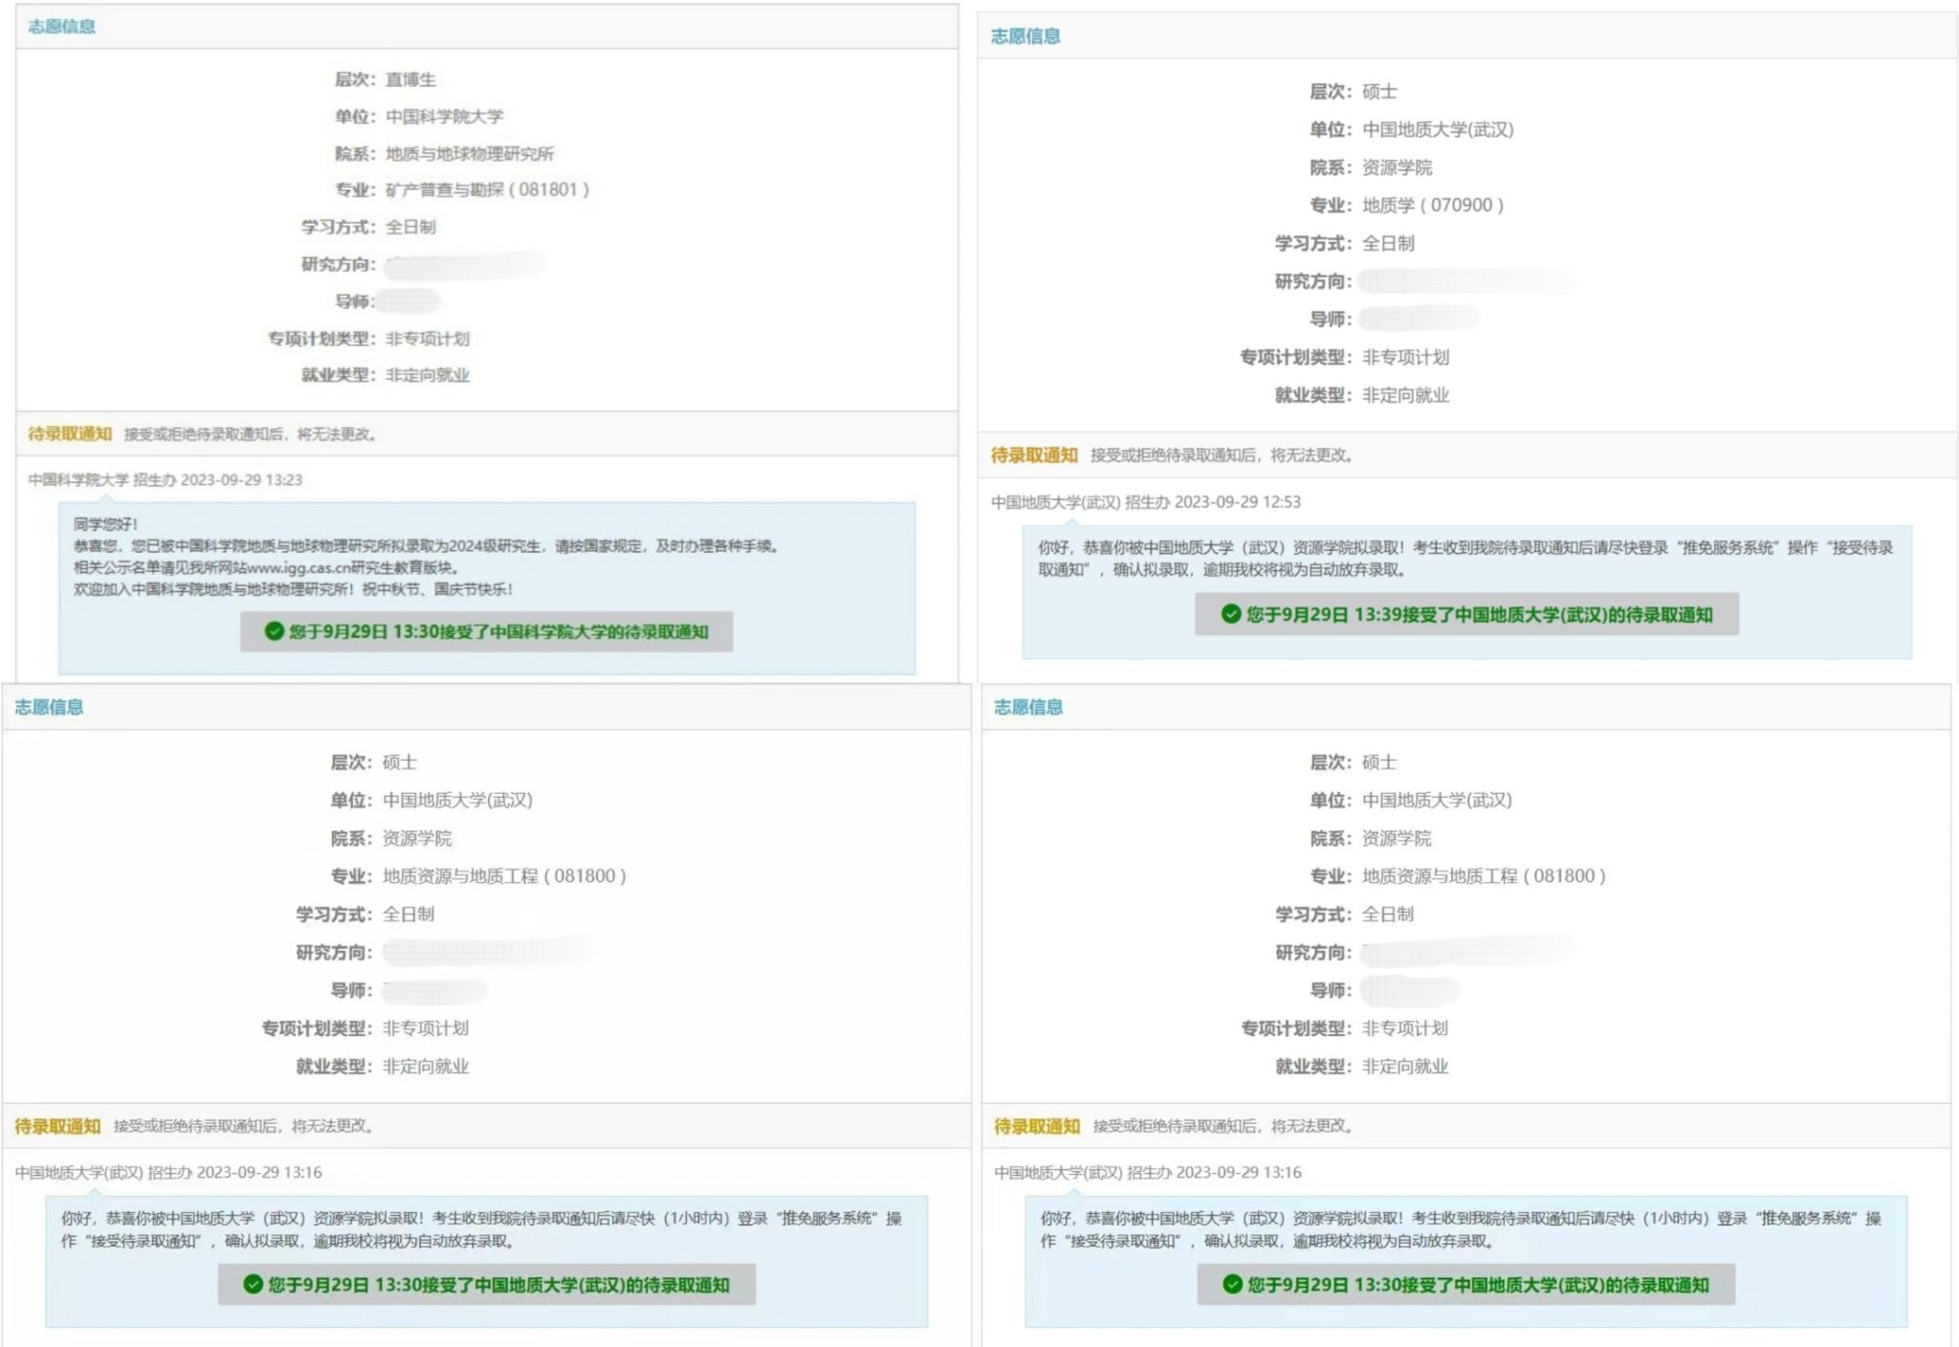Click 待录取通知 heading in 中国科学院大学 panel

click(x=70, y=434)
